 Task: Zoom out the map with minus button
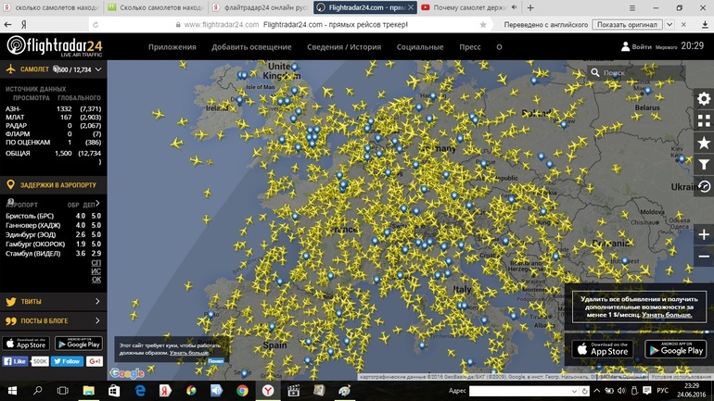[704, 257]
